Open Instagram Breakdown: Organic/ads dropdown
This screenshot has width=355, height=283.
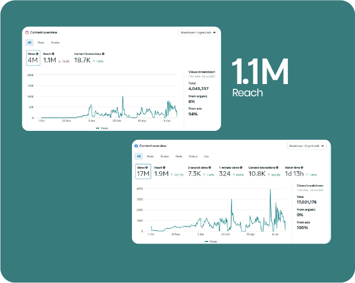pos(198,32)
